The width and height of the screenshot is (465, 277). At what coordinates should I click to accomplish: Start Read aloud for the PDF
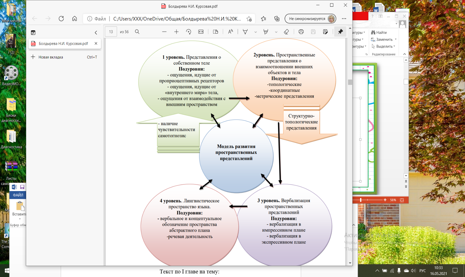[230, 32]
